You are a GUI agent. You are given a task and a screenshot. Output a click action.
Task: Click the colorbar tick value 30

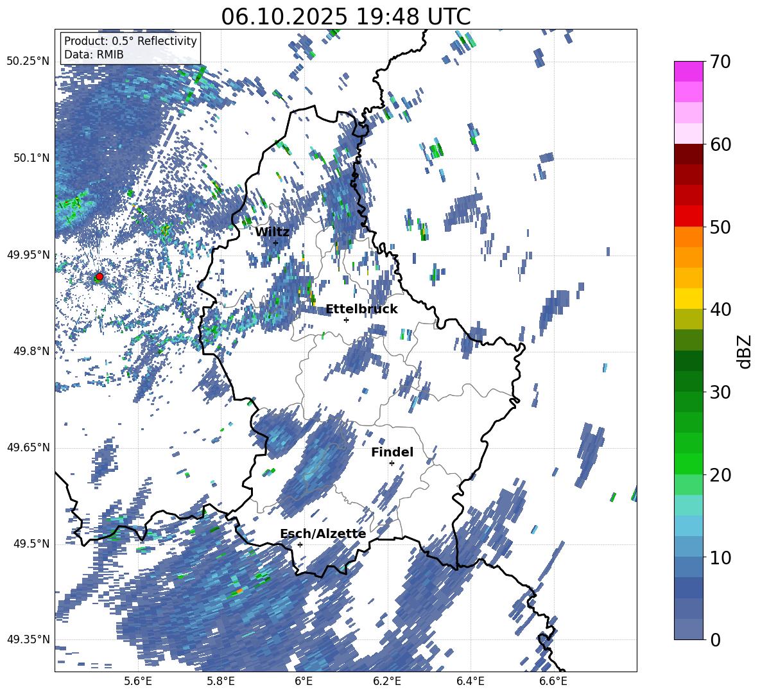point(721,392)
